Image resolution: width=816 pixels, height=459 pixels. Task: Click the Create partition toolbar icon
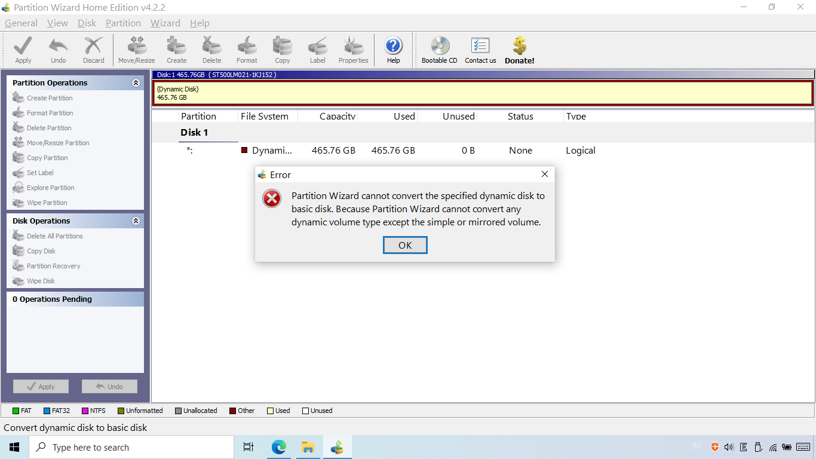176,50
